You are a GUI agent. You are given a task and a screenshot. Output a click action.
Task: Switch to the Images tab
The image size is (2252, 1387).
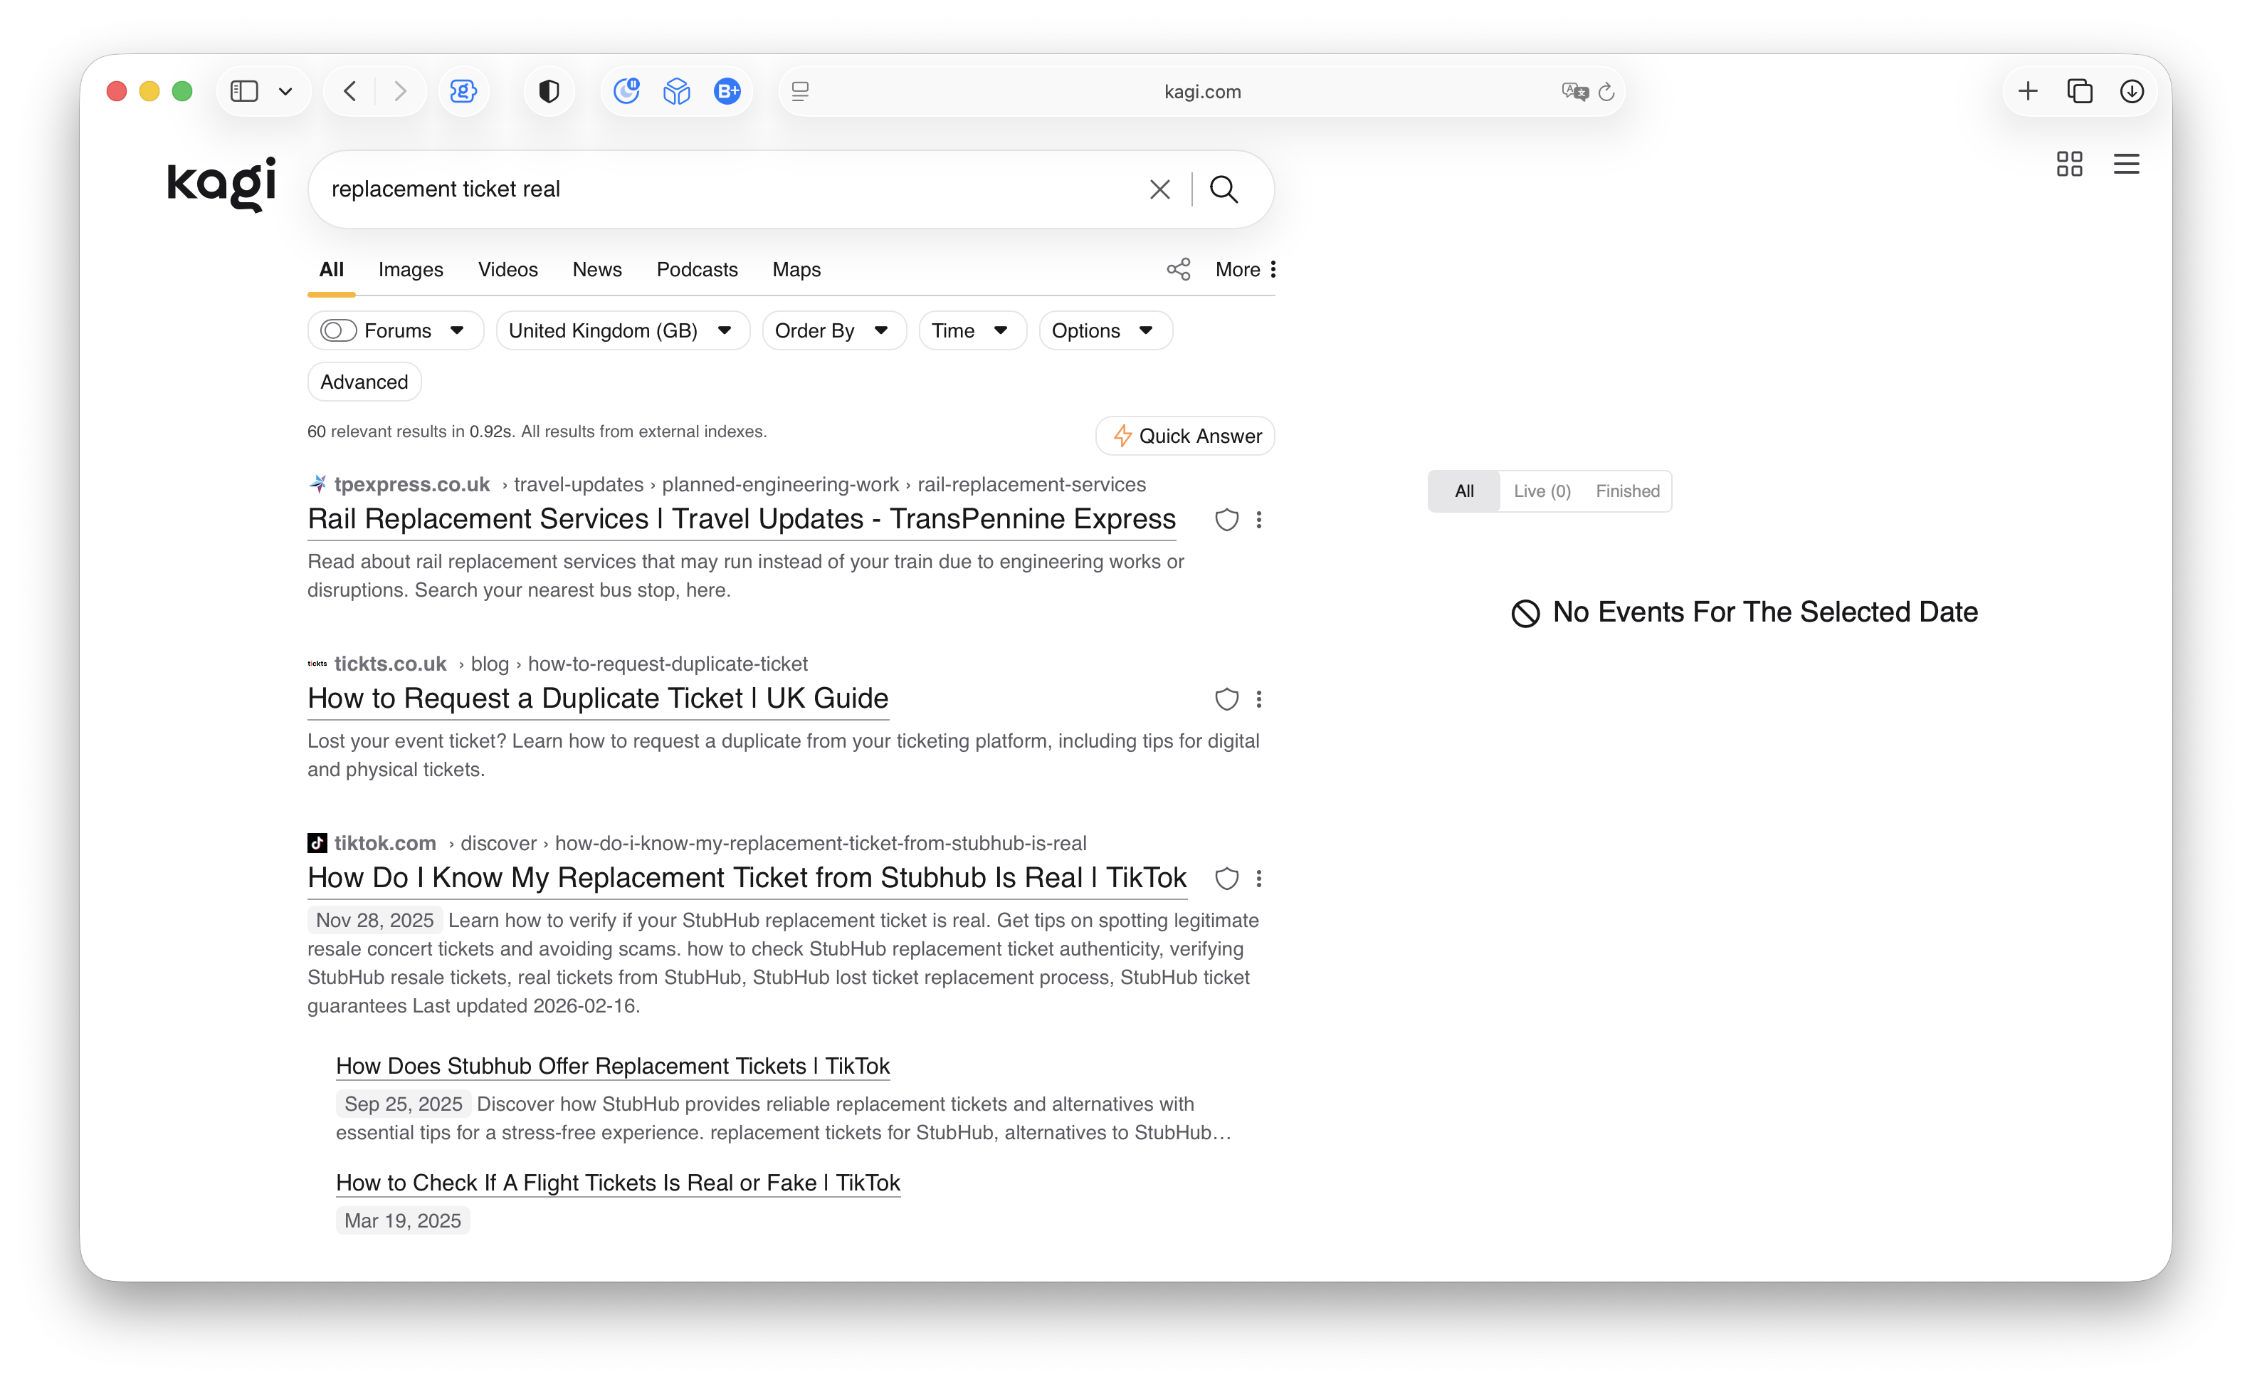tap(411, 270)
